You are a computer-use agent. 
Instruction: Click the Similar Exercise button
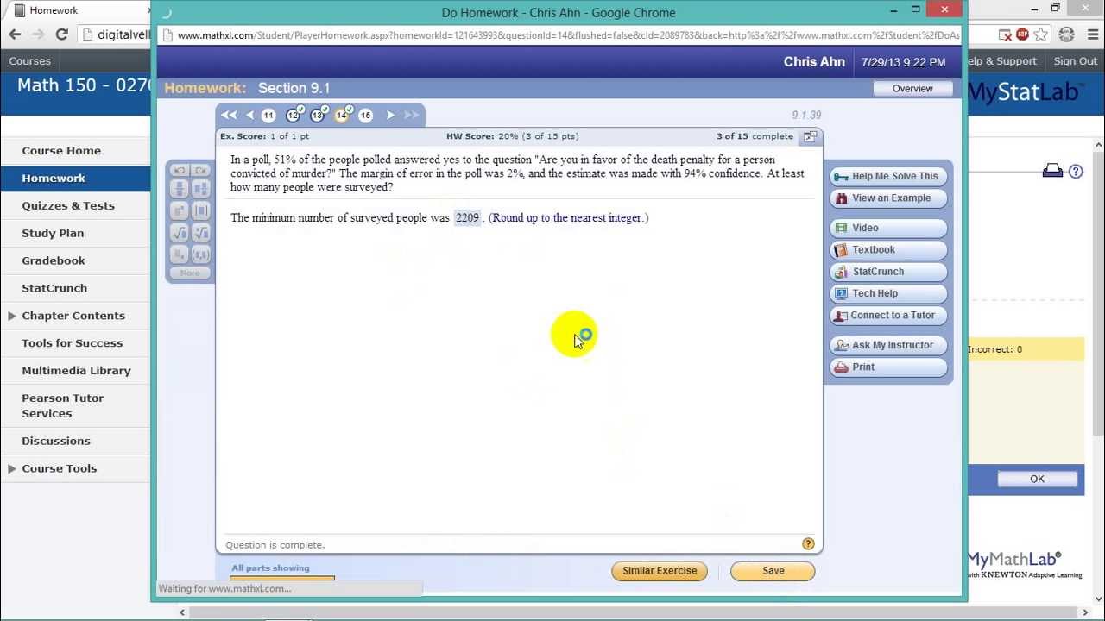tap(660, 570)
